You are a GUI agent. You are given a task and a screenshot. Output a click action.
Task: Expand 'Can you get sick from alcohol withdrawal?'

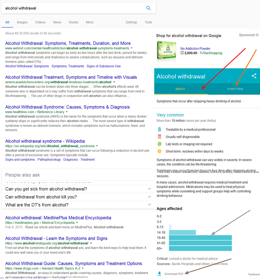tap(78, 189)
